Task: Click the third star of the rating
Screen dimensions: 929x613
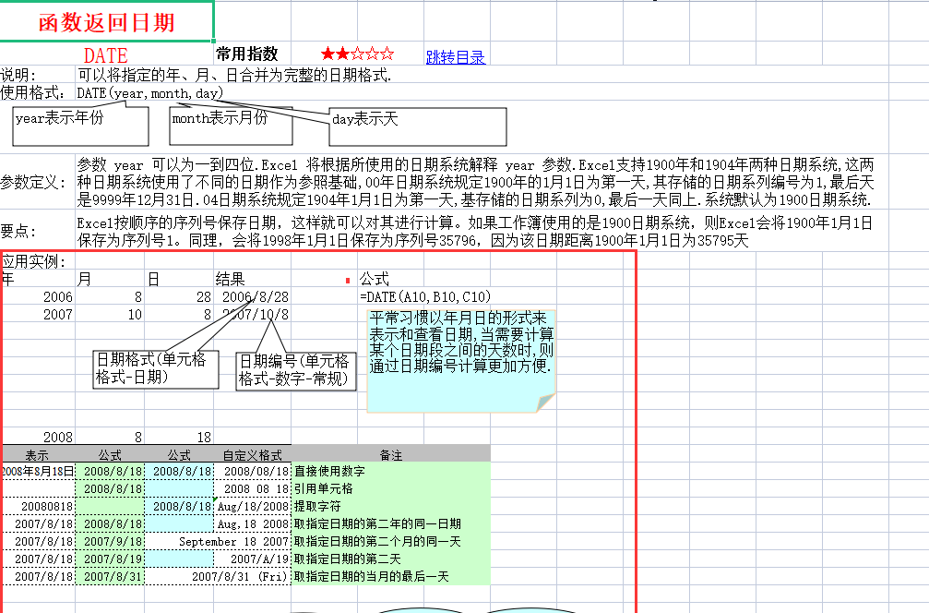Action: [357, 54]
